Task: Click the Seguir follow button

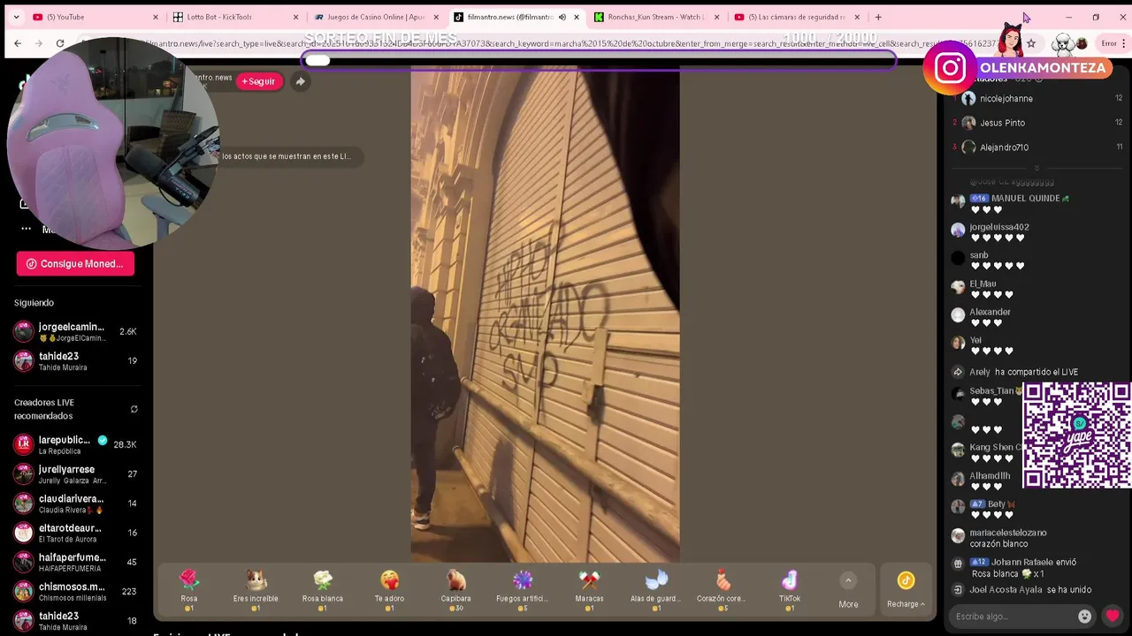Action: (x=258, y=81)
